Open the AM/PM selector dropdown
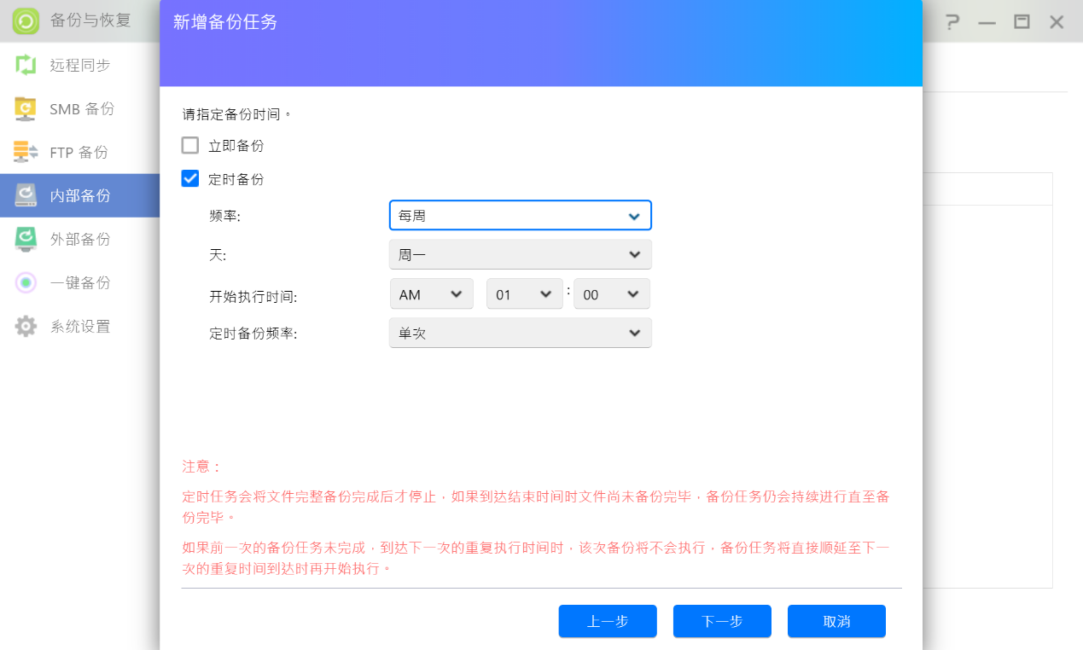The image size is (1083, 650). point(431,294)
